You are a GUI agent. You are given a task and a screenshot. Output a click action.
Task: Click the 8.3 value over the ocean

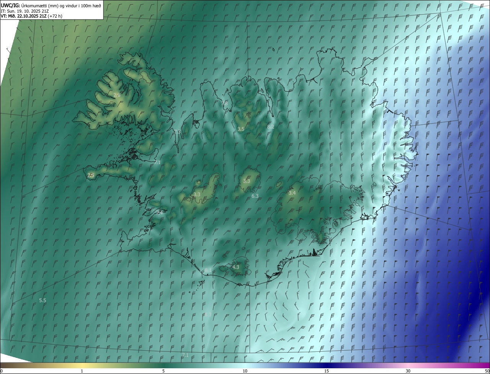(x=208, y=314)
